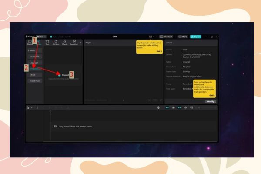Click the Undo icon
261x174 pixels.
pos(37,108)
